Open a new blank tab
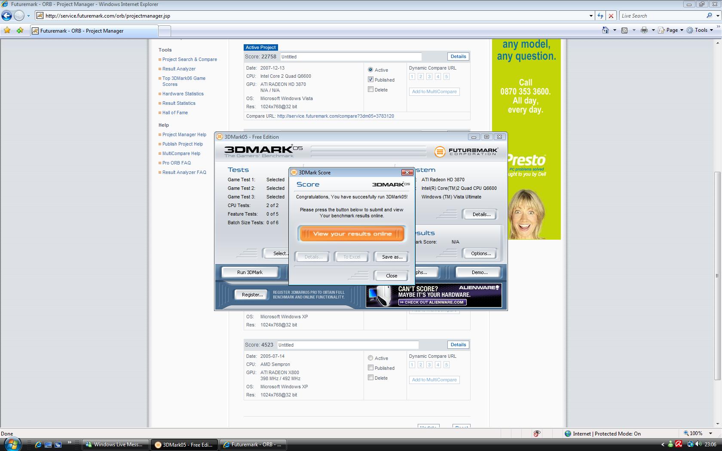The image size is (722, 451). [165, 31]
